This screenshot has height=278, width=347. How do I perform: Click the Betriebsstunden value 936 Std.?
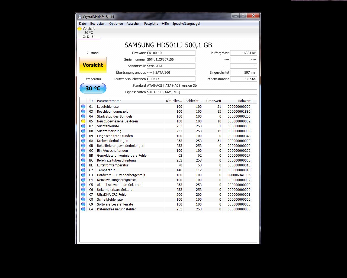click(x=244, y=79)
